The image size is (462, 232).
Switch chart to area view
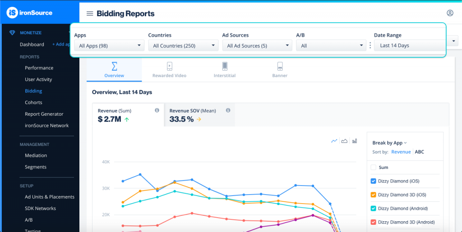[344, 141]
